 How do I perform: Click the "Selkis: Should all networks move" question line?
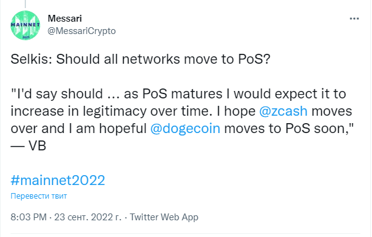[x=140, y=59]
